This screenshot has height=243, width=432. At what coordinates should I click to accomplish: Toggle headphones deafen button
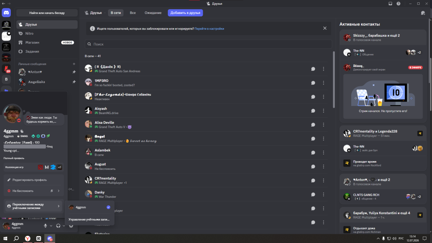(58, 226)
